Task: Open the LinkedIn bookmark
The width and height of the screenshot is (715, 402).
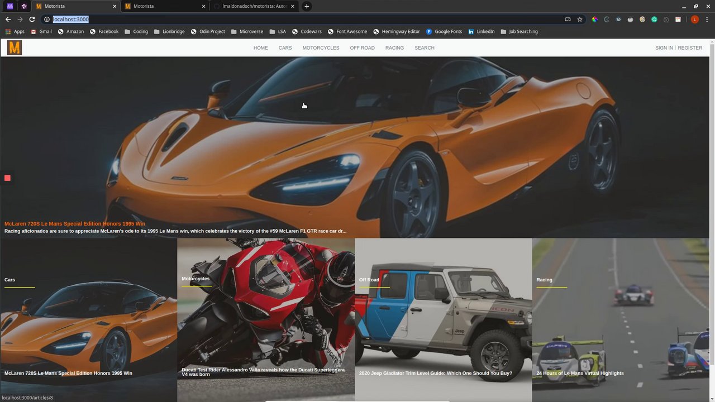Action: (482, 32)
